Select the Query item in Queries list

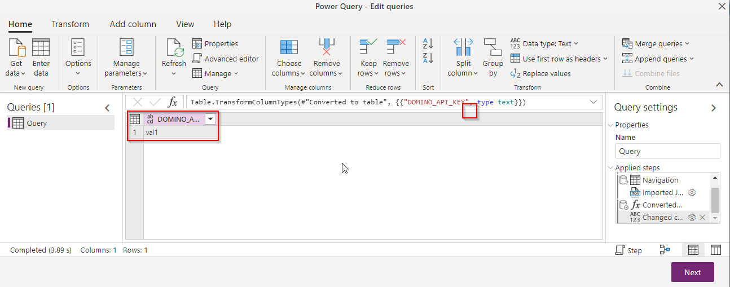coord(60,123)
